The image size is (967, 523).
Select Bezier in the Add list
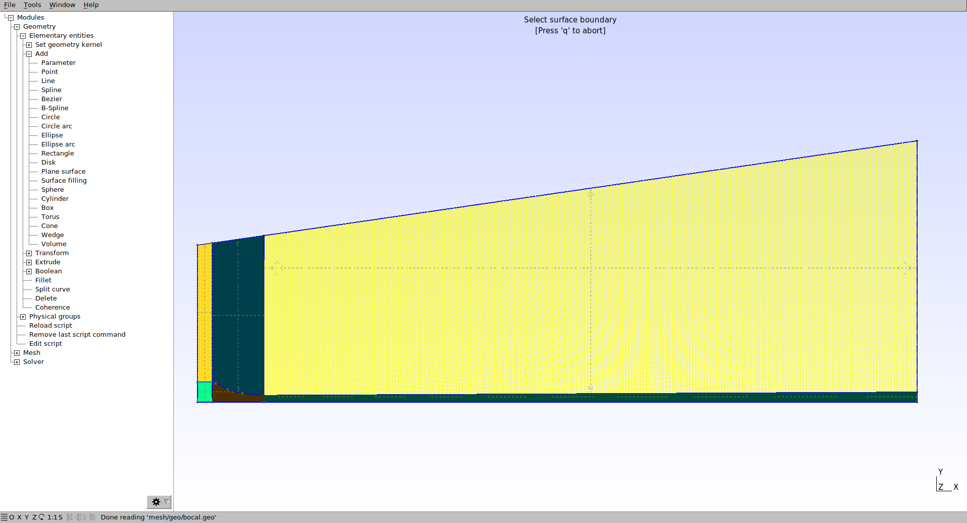[51, 99]
